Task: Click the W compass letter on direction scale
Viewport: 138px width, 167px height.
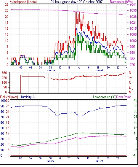Action: [130, 78]
